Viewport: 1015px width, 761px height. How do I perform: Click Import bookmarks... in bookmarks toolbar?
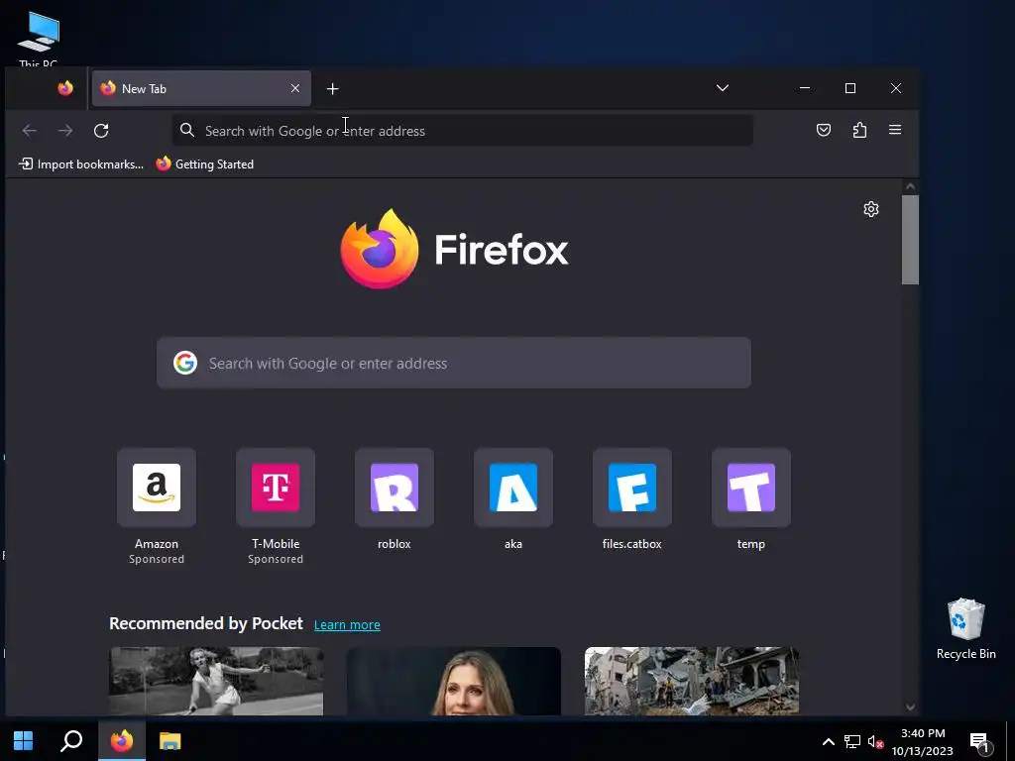81,163
